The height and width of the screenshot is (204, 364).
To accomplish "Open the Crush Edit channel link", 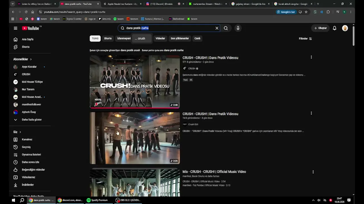I will pyautogui.click(x=193, y=124).
